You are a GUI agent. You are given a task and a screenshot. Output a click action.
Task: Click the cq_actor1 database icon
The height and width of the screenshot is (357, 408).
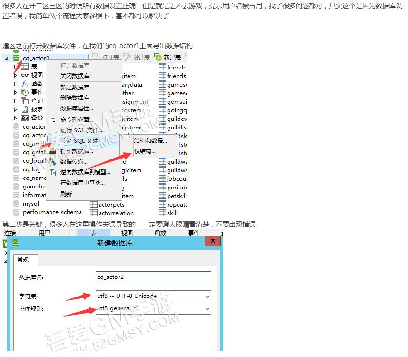[x=16, y=58]
